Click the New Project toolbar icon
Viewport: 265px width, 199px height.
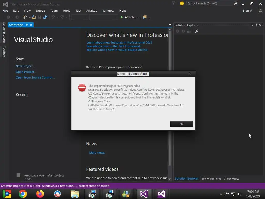coord(25,17)
